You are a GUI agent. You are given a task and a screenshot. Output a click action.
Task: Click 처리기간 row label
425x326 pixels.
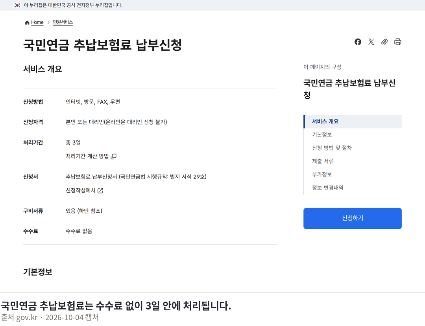(33, 143)
